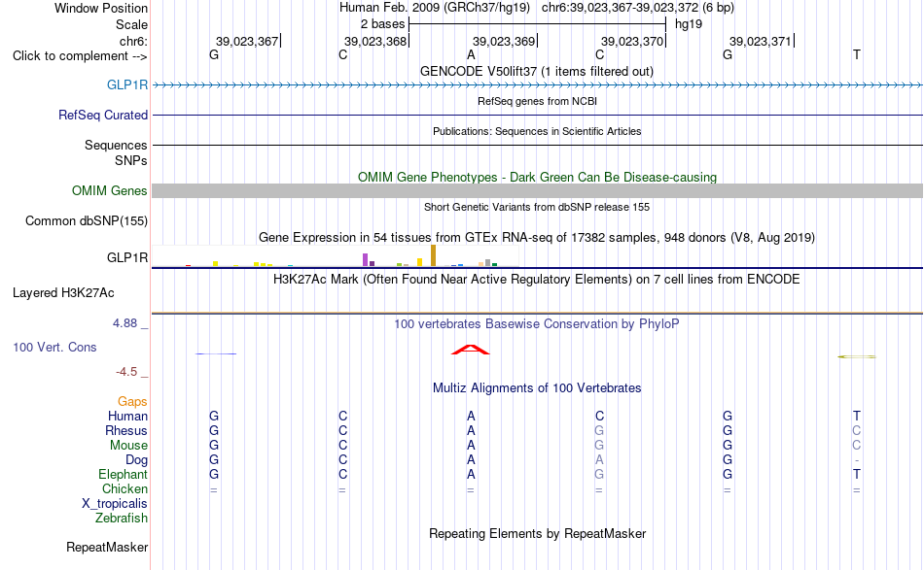Click 'RefSeq genes from NCBI' title
The width and height of the screenshot is (924, 570).
click(537, 101)
